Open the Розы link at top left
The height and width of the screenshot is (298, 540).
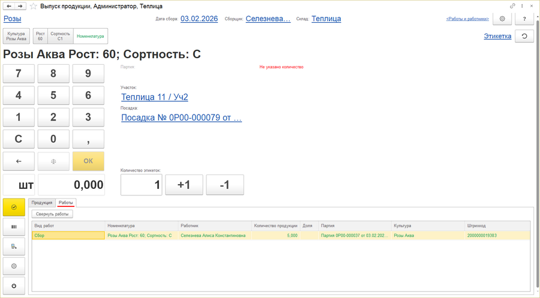[x=13, y=19]
